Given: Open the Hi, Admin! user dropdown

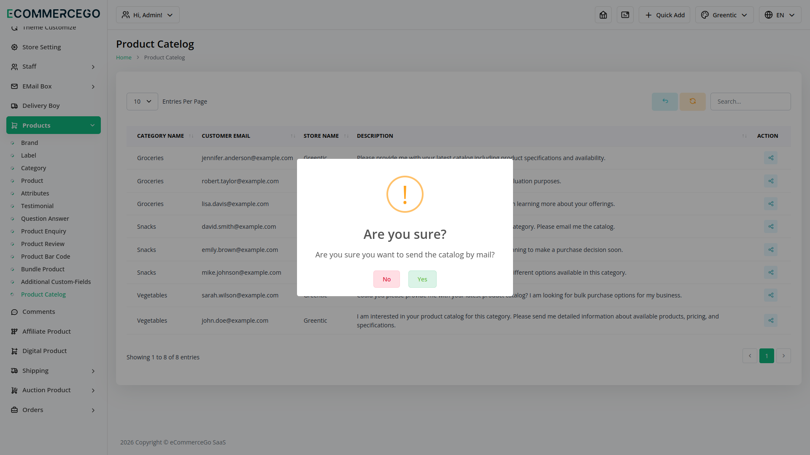Looking at the screenshot, I should (148, 15).
